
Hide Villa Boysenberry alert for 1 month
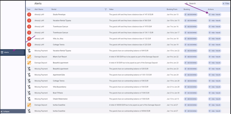[x=215, y=87]
